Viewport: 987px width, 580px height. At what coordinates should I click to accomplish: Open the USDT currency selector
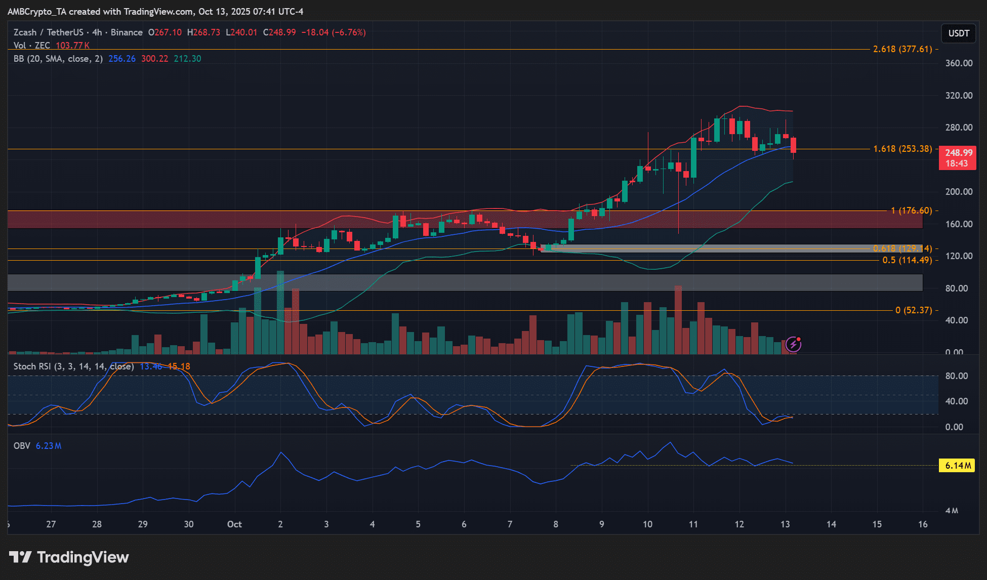[x=958, y=33]
